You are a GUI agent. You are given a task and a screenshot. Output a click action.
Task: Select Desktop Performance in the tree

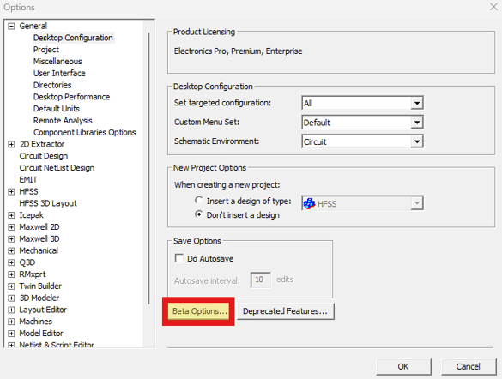(71, 97)
